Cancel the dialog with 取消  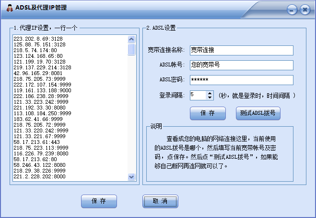[160, 201]
